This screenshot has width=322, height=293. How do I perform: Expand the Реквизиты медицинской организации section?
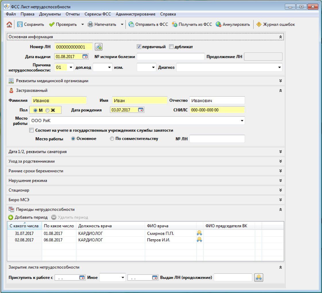click(280, 81)
